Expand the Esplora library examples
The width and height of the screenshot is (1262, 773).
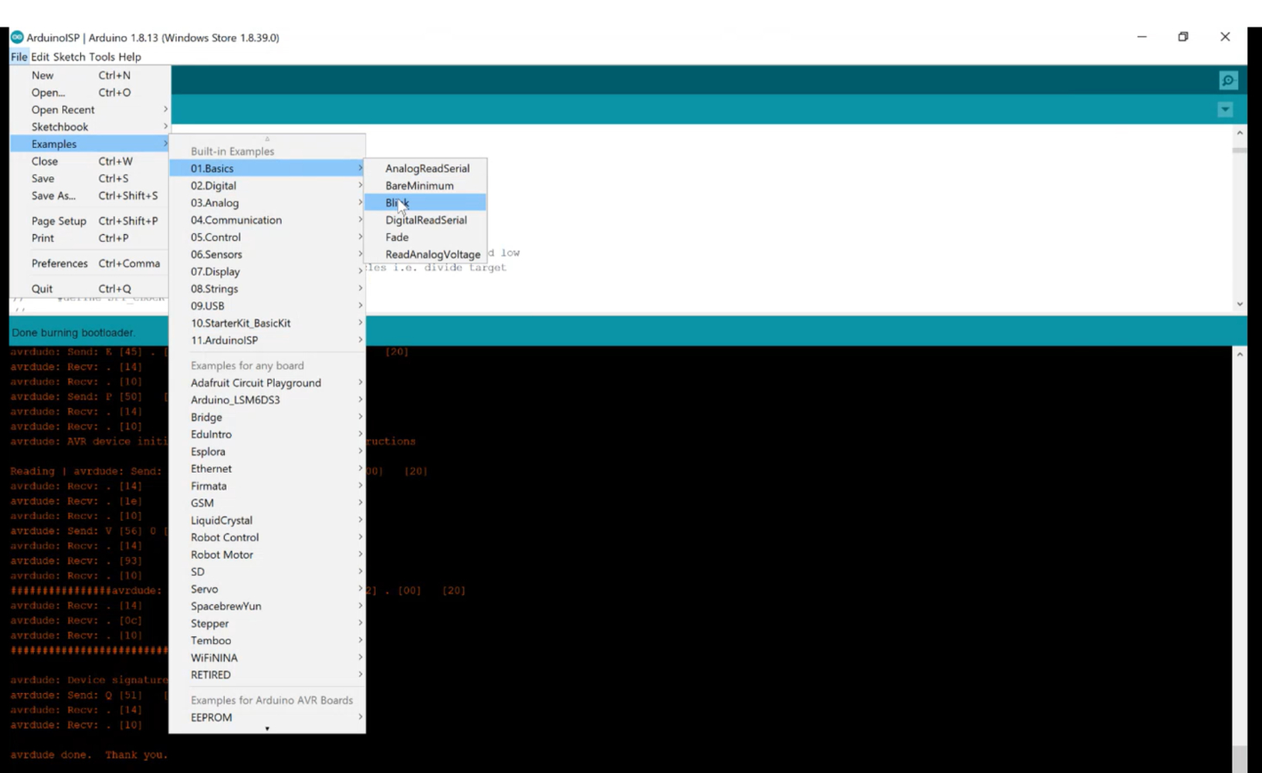tap(267, 452)
